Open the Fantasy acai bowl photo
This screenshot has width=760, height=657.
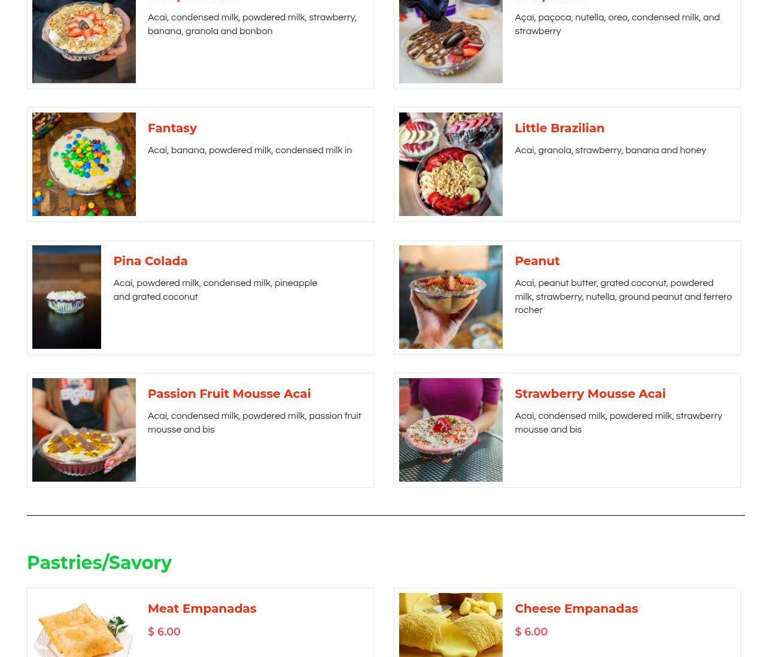point(84,164)
